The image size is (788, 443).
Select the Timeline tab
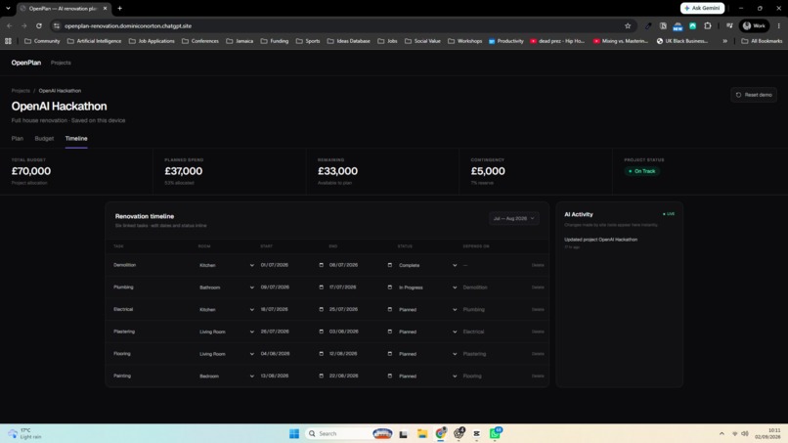coord(76,138)
